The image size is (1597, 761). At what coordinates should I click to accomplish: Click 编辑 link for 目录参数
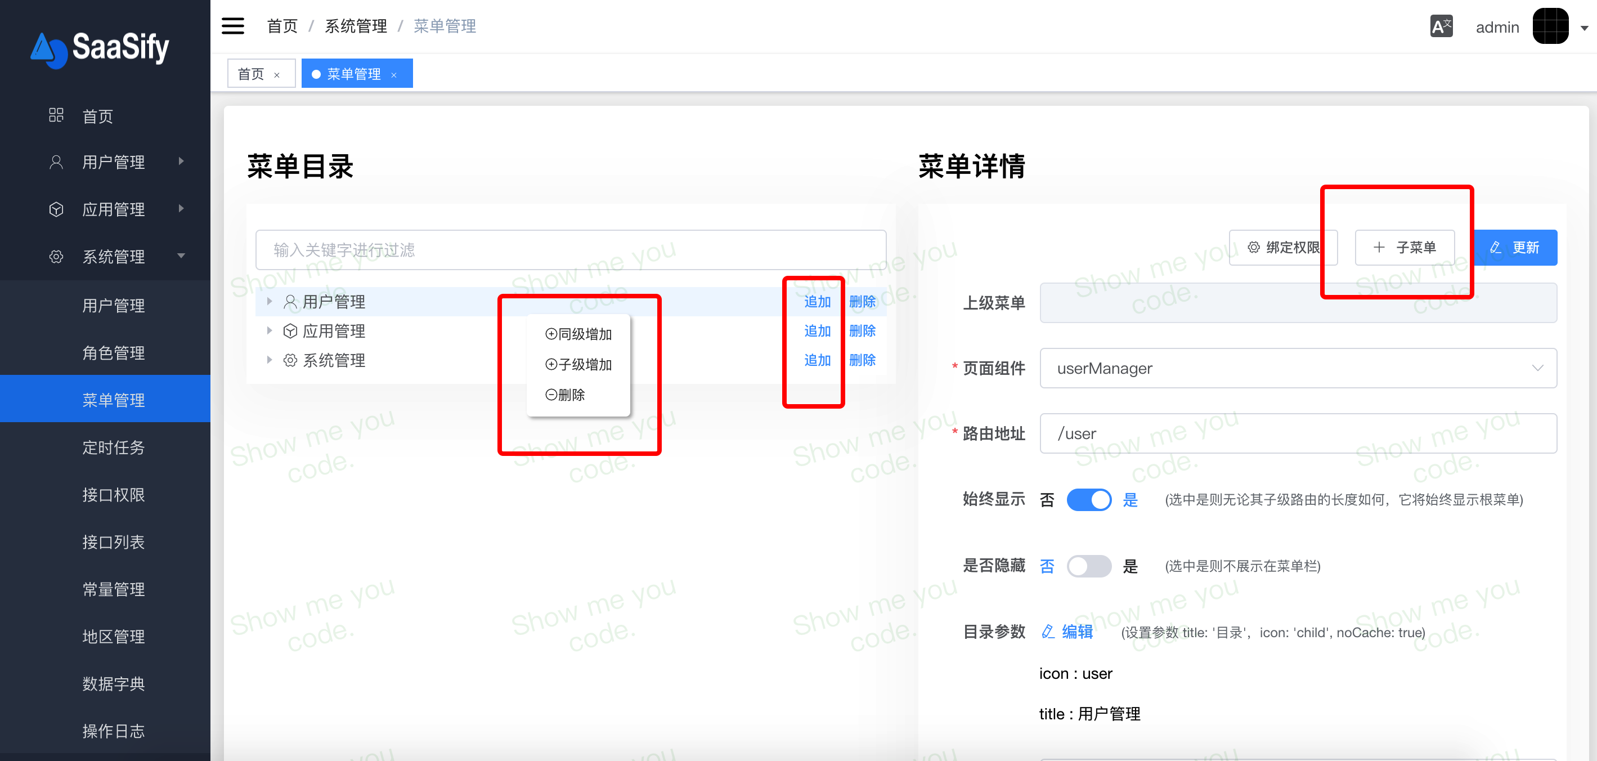(x=1067, y=632)
